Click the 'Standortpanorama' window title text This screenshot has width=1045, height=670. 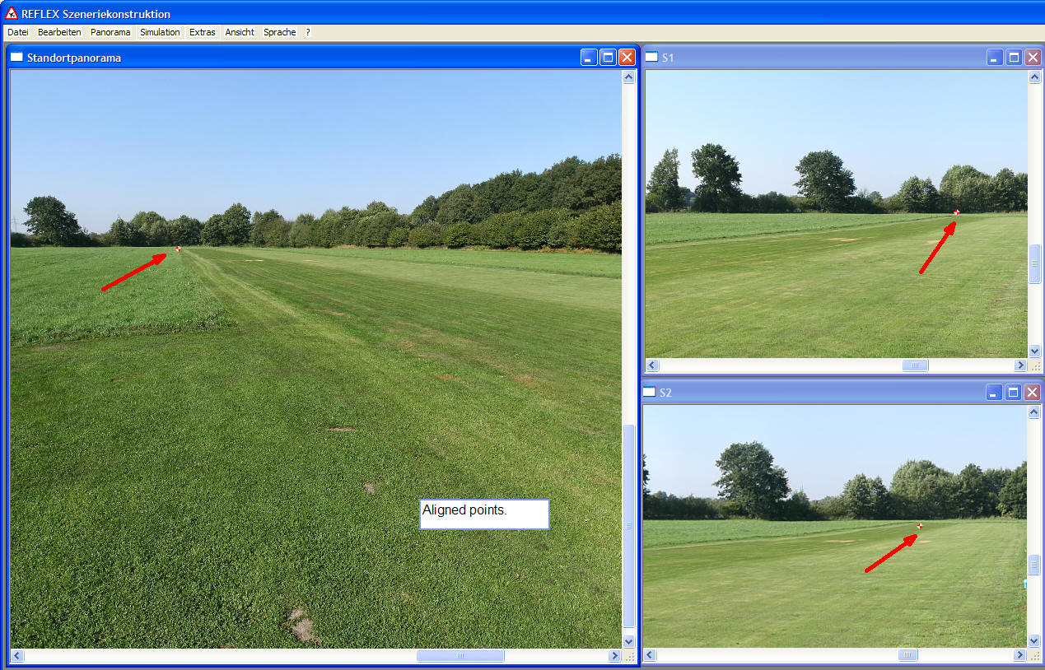tap(74, 58)
